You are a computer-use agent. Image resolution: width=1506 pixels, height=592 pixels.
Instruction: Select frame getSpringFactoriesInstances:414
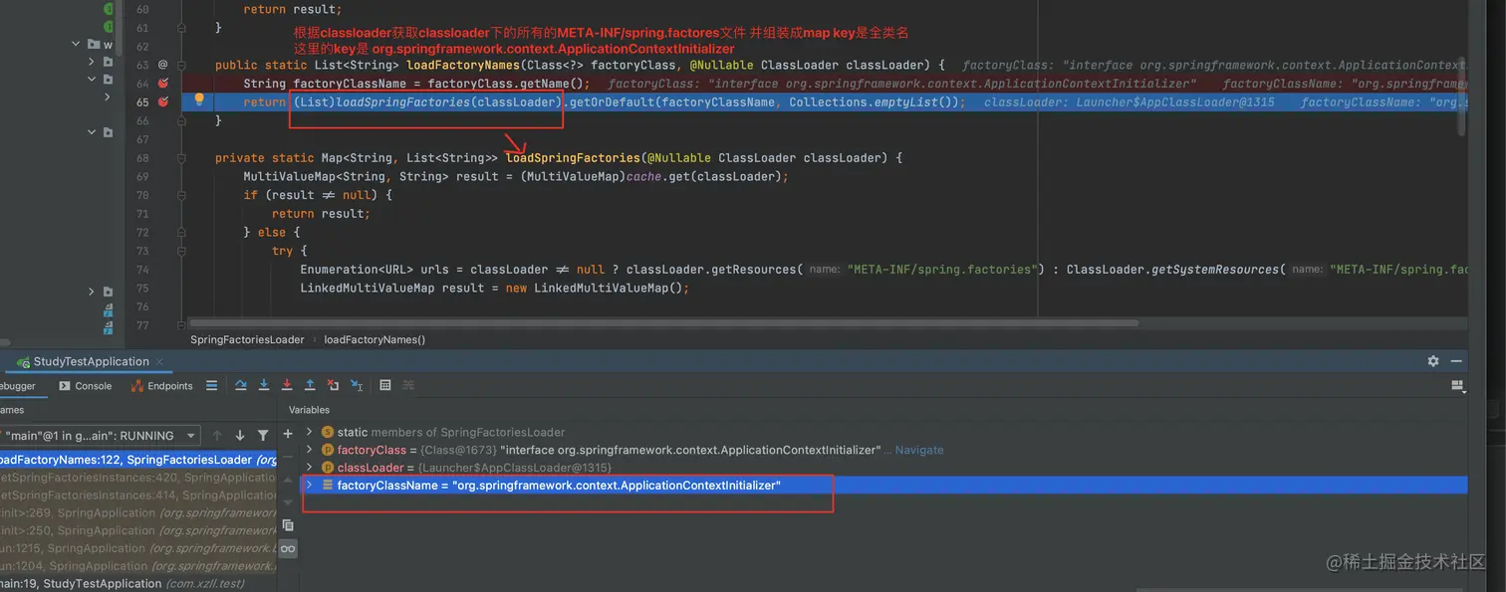(x=138, y=494)
